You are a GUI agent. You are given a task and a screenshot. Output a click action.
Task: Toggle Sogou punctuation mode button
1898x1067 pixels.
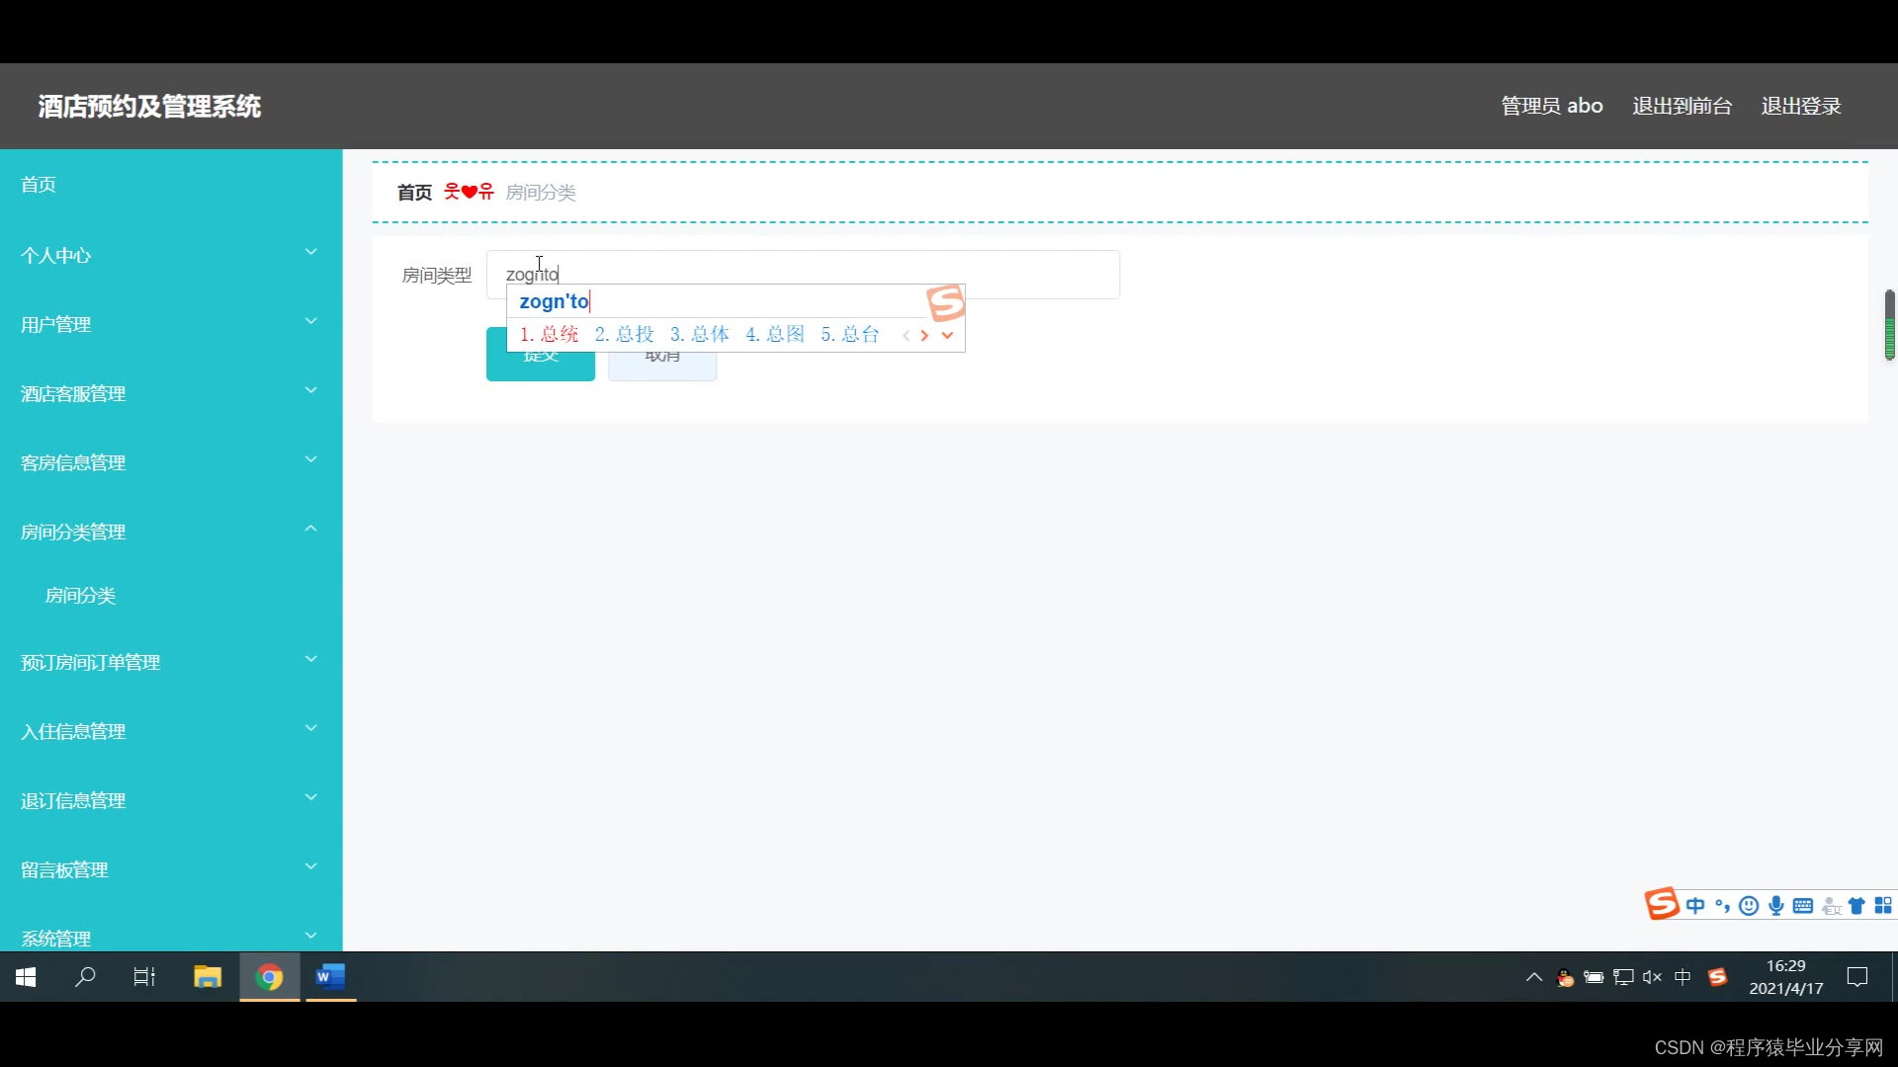point(1722,906)
